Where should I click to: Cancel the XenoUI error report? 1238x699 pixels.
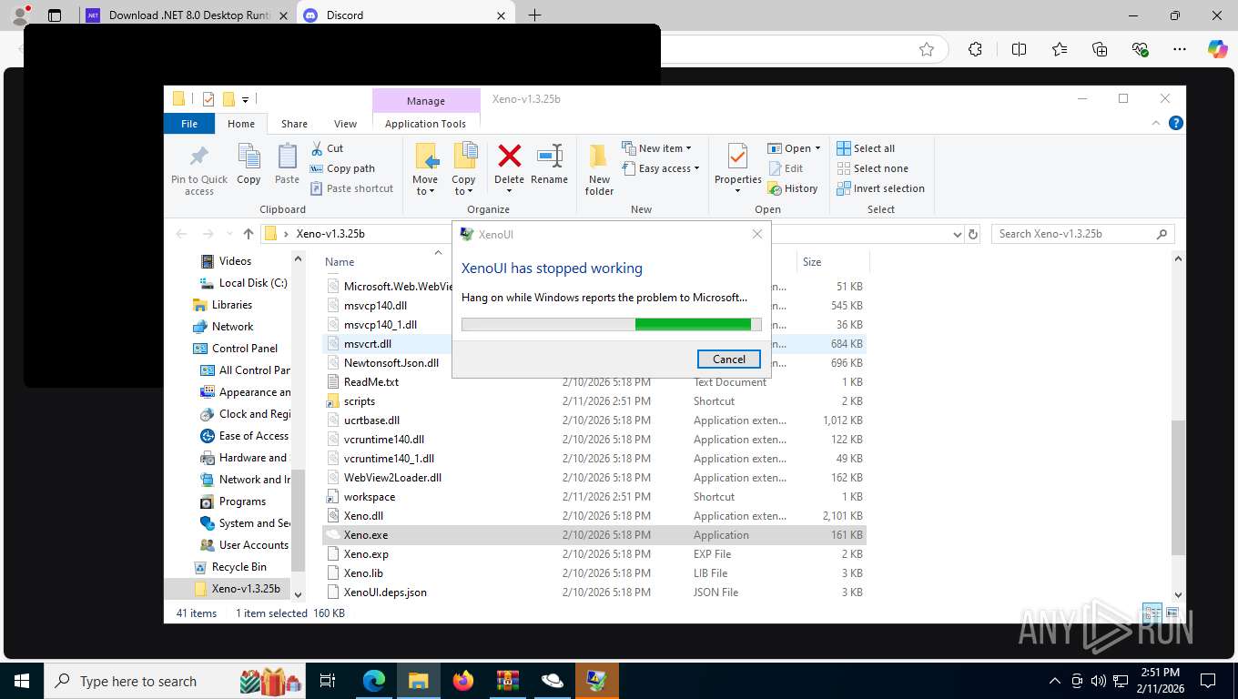(x=729, y=359)
